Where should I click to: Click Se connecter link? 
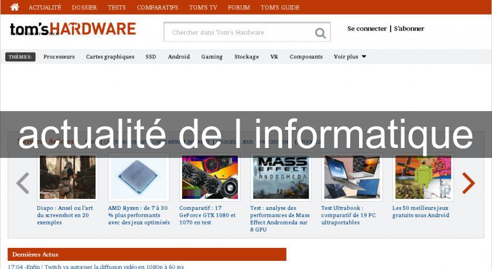click(367, 29)
